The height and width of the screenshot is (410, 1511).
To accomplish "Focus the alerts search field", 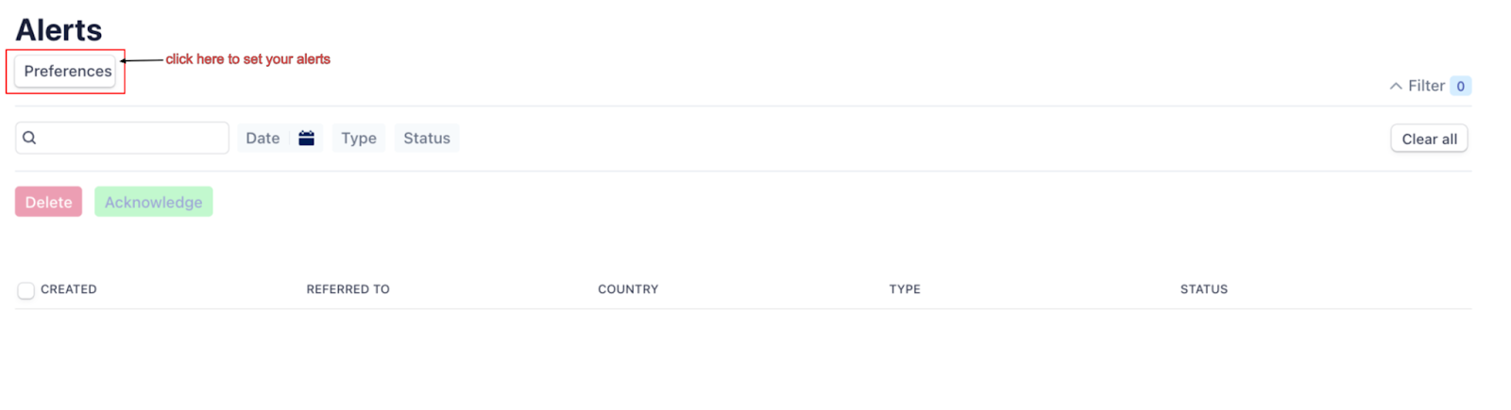I will [x=132, y=138].
